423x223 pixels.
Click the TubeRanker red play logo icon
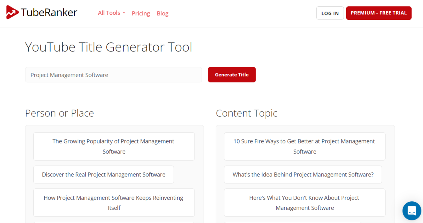pos(12,13)
